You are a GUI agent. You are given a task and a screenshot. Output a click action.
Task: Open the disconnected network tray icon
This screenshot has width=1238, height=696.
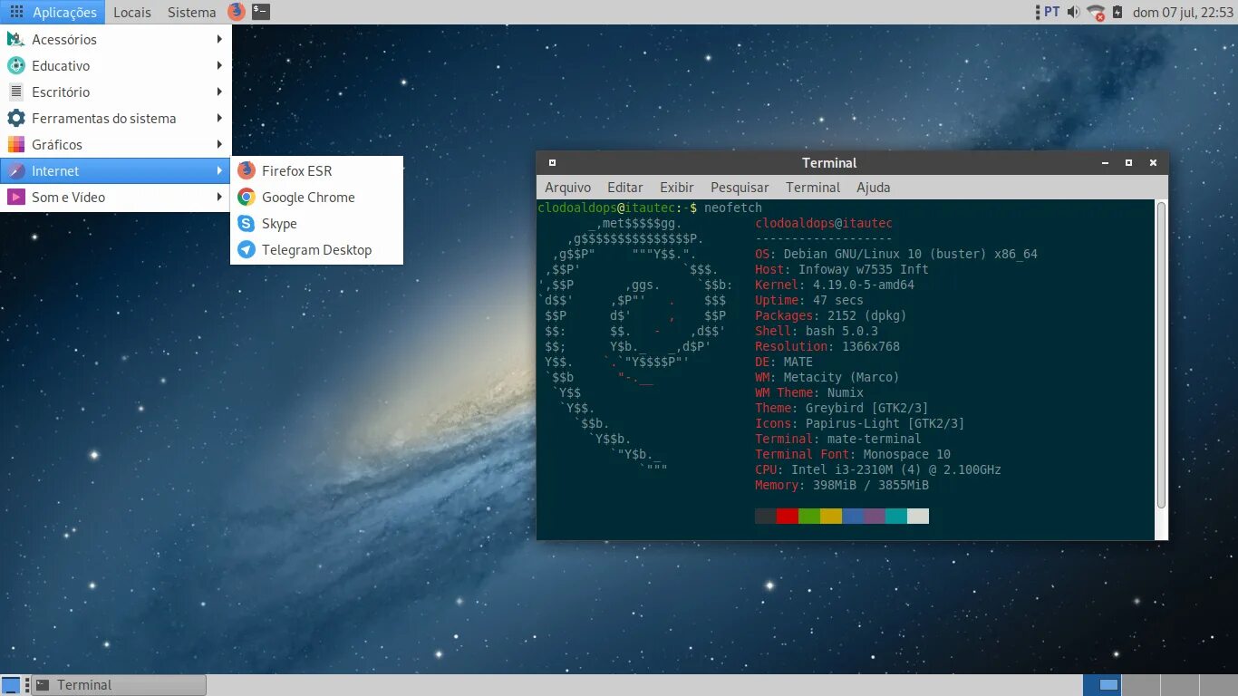(x=1097, y=13)
